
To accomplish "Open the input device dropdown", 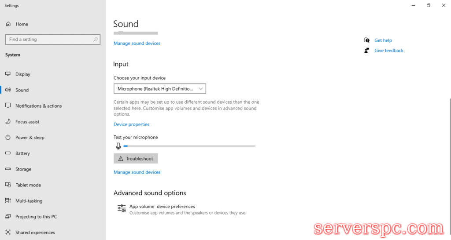I will click(x=159, y=89).
